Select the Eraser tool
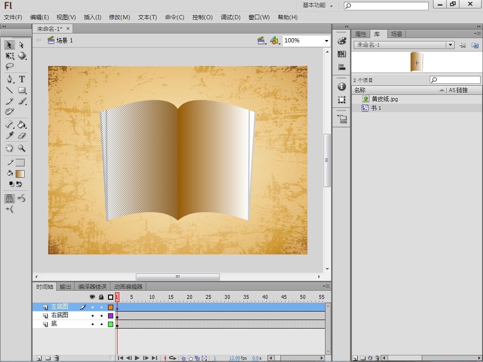The width and height of the screenshot is (483, 362). tap(22, 136)
